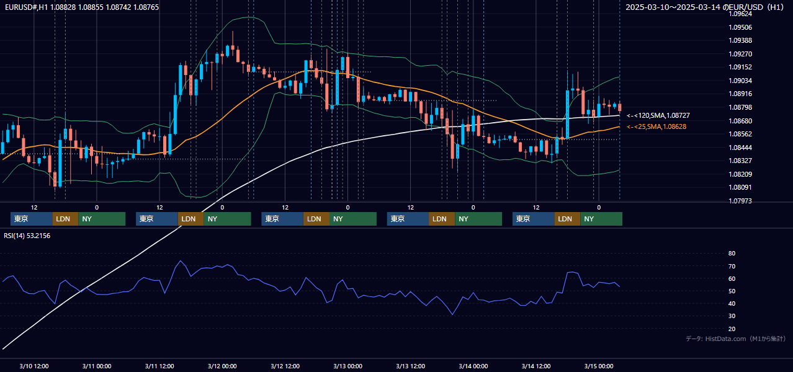
Task: Click price axis label 1.08798
Action: 740,107
